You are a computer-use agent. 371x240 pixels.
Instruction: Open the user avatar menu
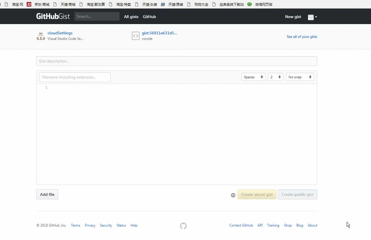312,17
